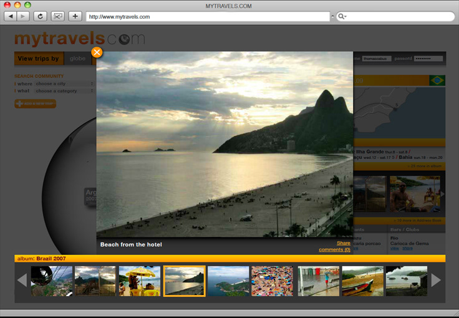Click the man on beach thumbnail behind
The width and height of the screenshot is (459, 318).
click(x=415, y=194)
